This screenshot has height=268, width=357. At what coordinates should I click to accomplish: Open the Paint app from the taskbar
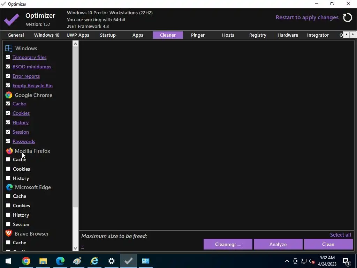click(77, 261)
